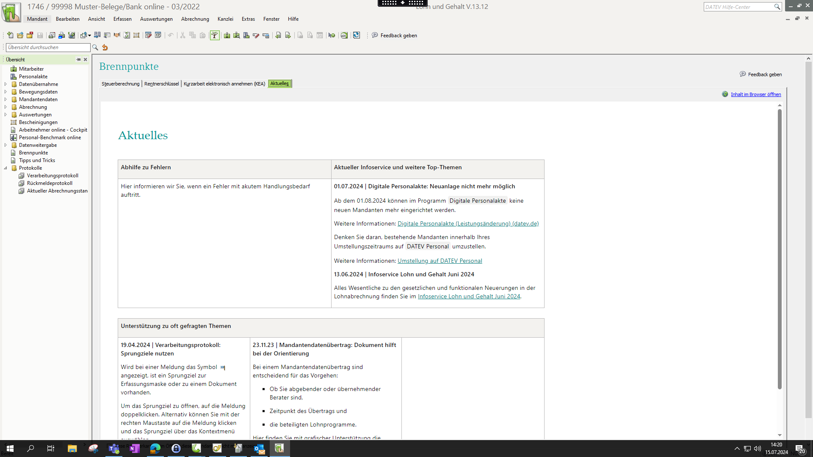Collapse the Protokolle tree folder
The width and height of the screenshot is (813, 457).
click(6, 168)
